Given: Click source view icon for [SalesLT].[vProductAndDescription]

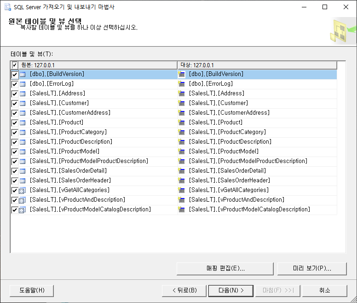Looking at the screenshot, I should tap(22, 200).
